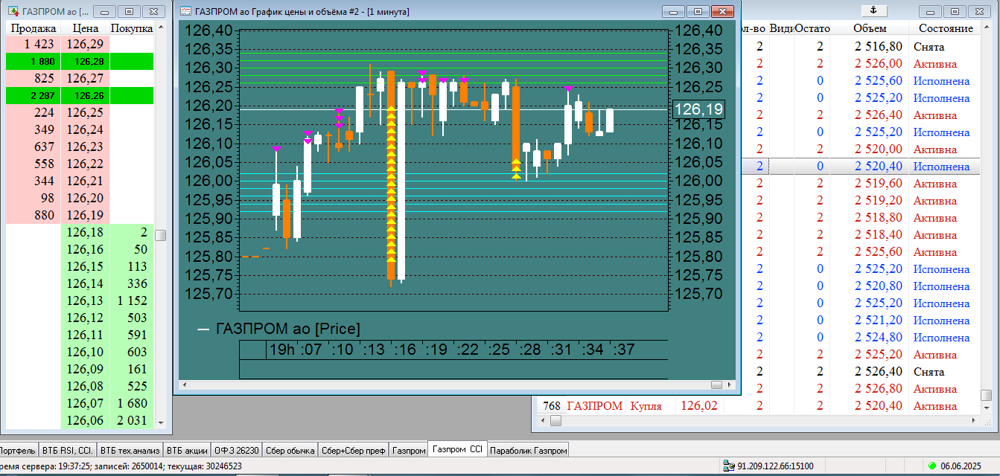Switch to the Сбер обычка tab
The image size is (1000, 476).
pyautogui.click(x=290, y=450)
